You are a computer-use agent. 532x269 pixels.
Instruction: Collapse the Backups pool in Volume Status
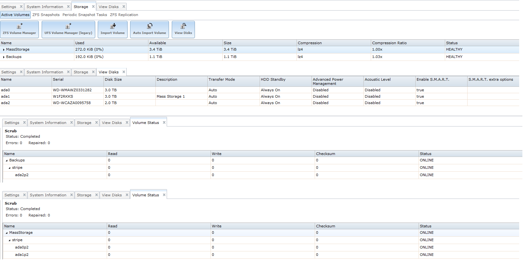tap(7, 160)
